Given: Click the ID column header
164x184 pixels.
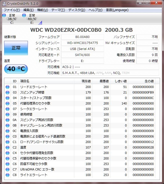Looking at the screenshot, I should coord(15,81).
